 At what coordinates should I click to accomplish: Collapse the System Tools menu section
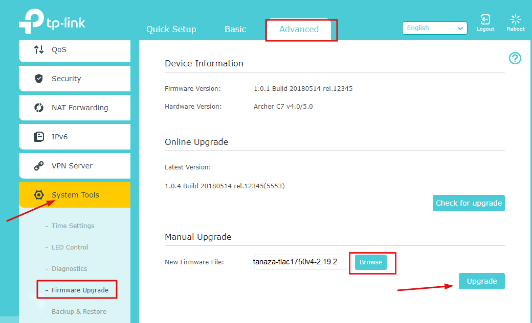pos(75,195)
